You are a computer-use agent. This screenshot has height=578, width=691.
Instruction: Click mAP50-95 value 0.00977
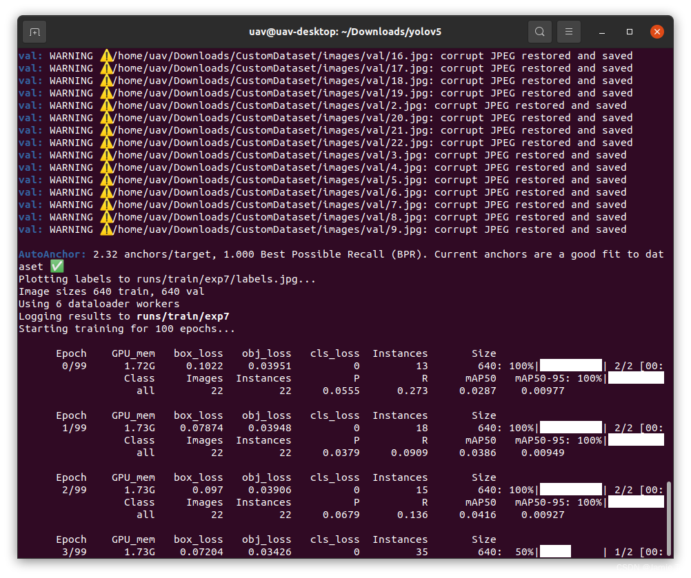click(x=543, y=391)
